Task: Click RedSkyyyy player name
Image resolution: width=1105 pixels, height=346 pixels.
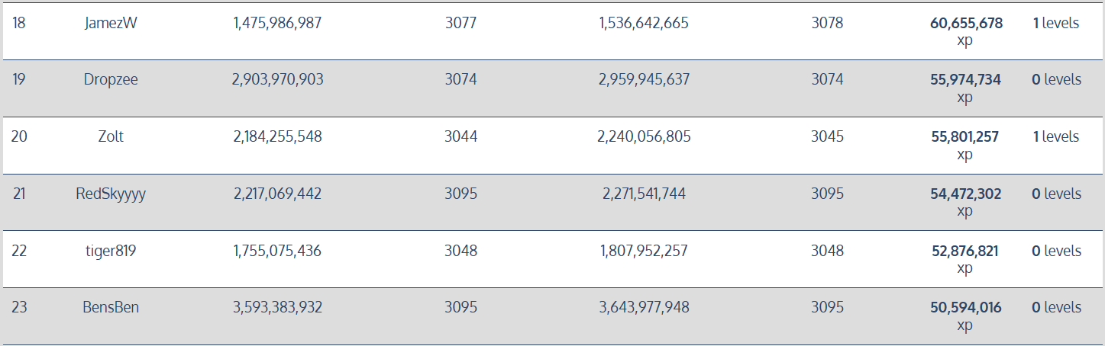Action: tap(111, 194)
